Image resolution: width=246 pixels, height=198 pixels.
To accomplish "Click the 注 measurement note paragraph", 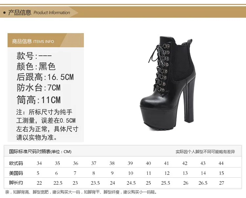I will point(47,125).
